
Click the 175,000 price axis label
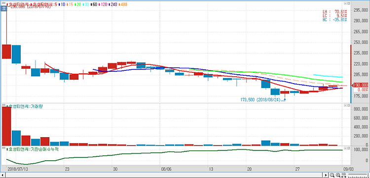[361, 96]
